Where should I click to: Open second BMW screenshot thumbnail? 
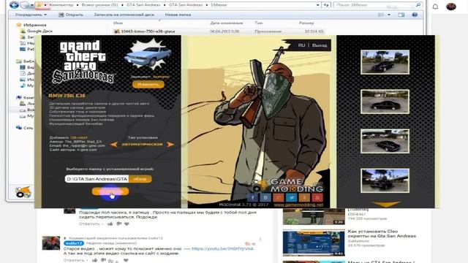(x=385, y=102)
